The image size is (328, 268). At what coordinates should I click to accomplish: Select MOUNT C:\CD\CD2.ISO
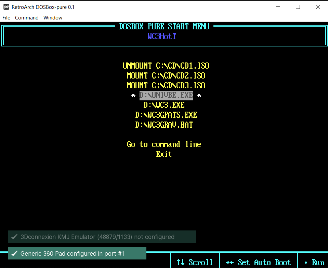[166, 75]
